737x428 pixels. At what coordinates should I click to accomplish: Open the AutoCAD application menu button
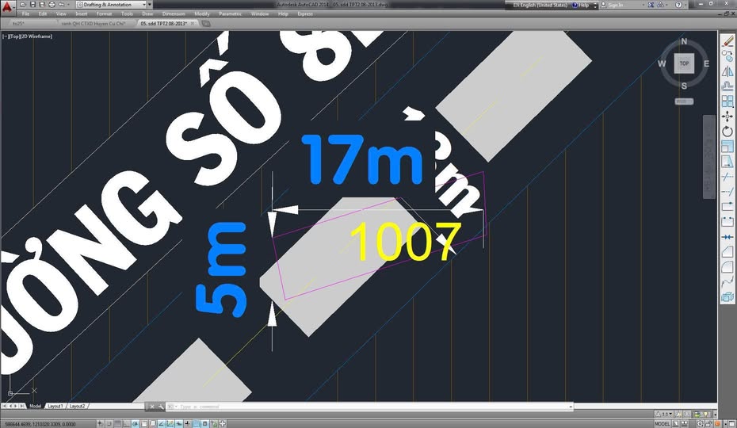coord(7,6)
